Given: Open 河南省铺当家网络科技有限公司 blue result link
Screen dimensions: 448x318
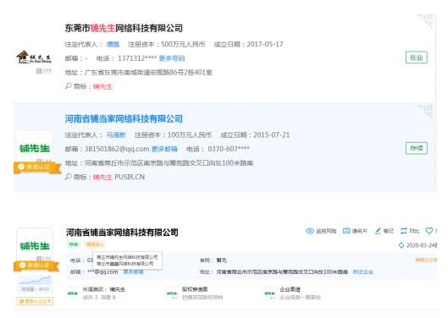Looking at the screenshot, I should pyautogui.click(x=124, y=118).
